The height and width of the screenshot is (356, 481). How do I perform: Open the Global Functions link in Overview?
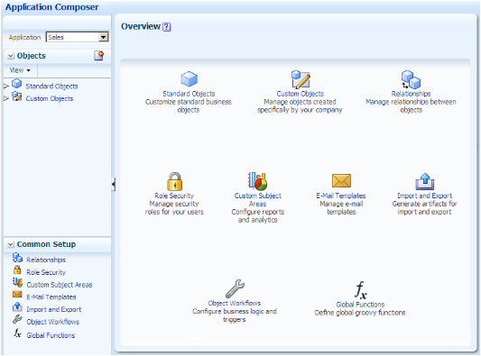coord(360,305)
